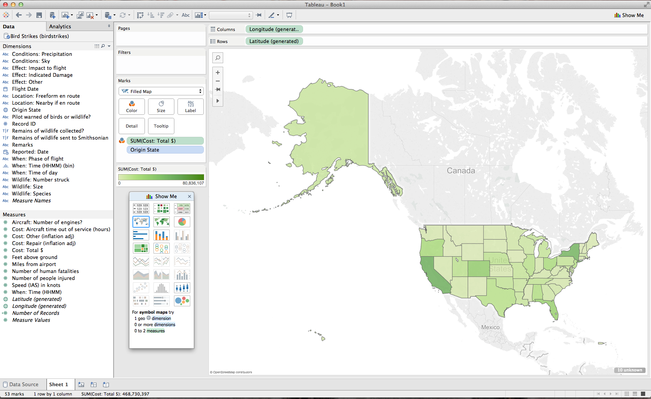The image size is (651, 399).
Task: Select the Sheet 1 tab
Action: point(59,385)
